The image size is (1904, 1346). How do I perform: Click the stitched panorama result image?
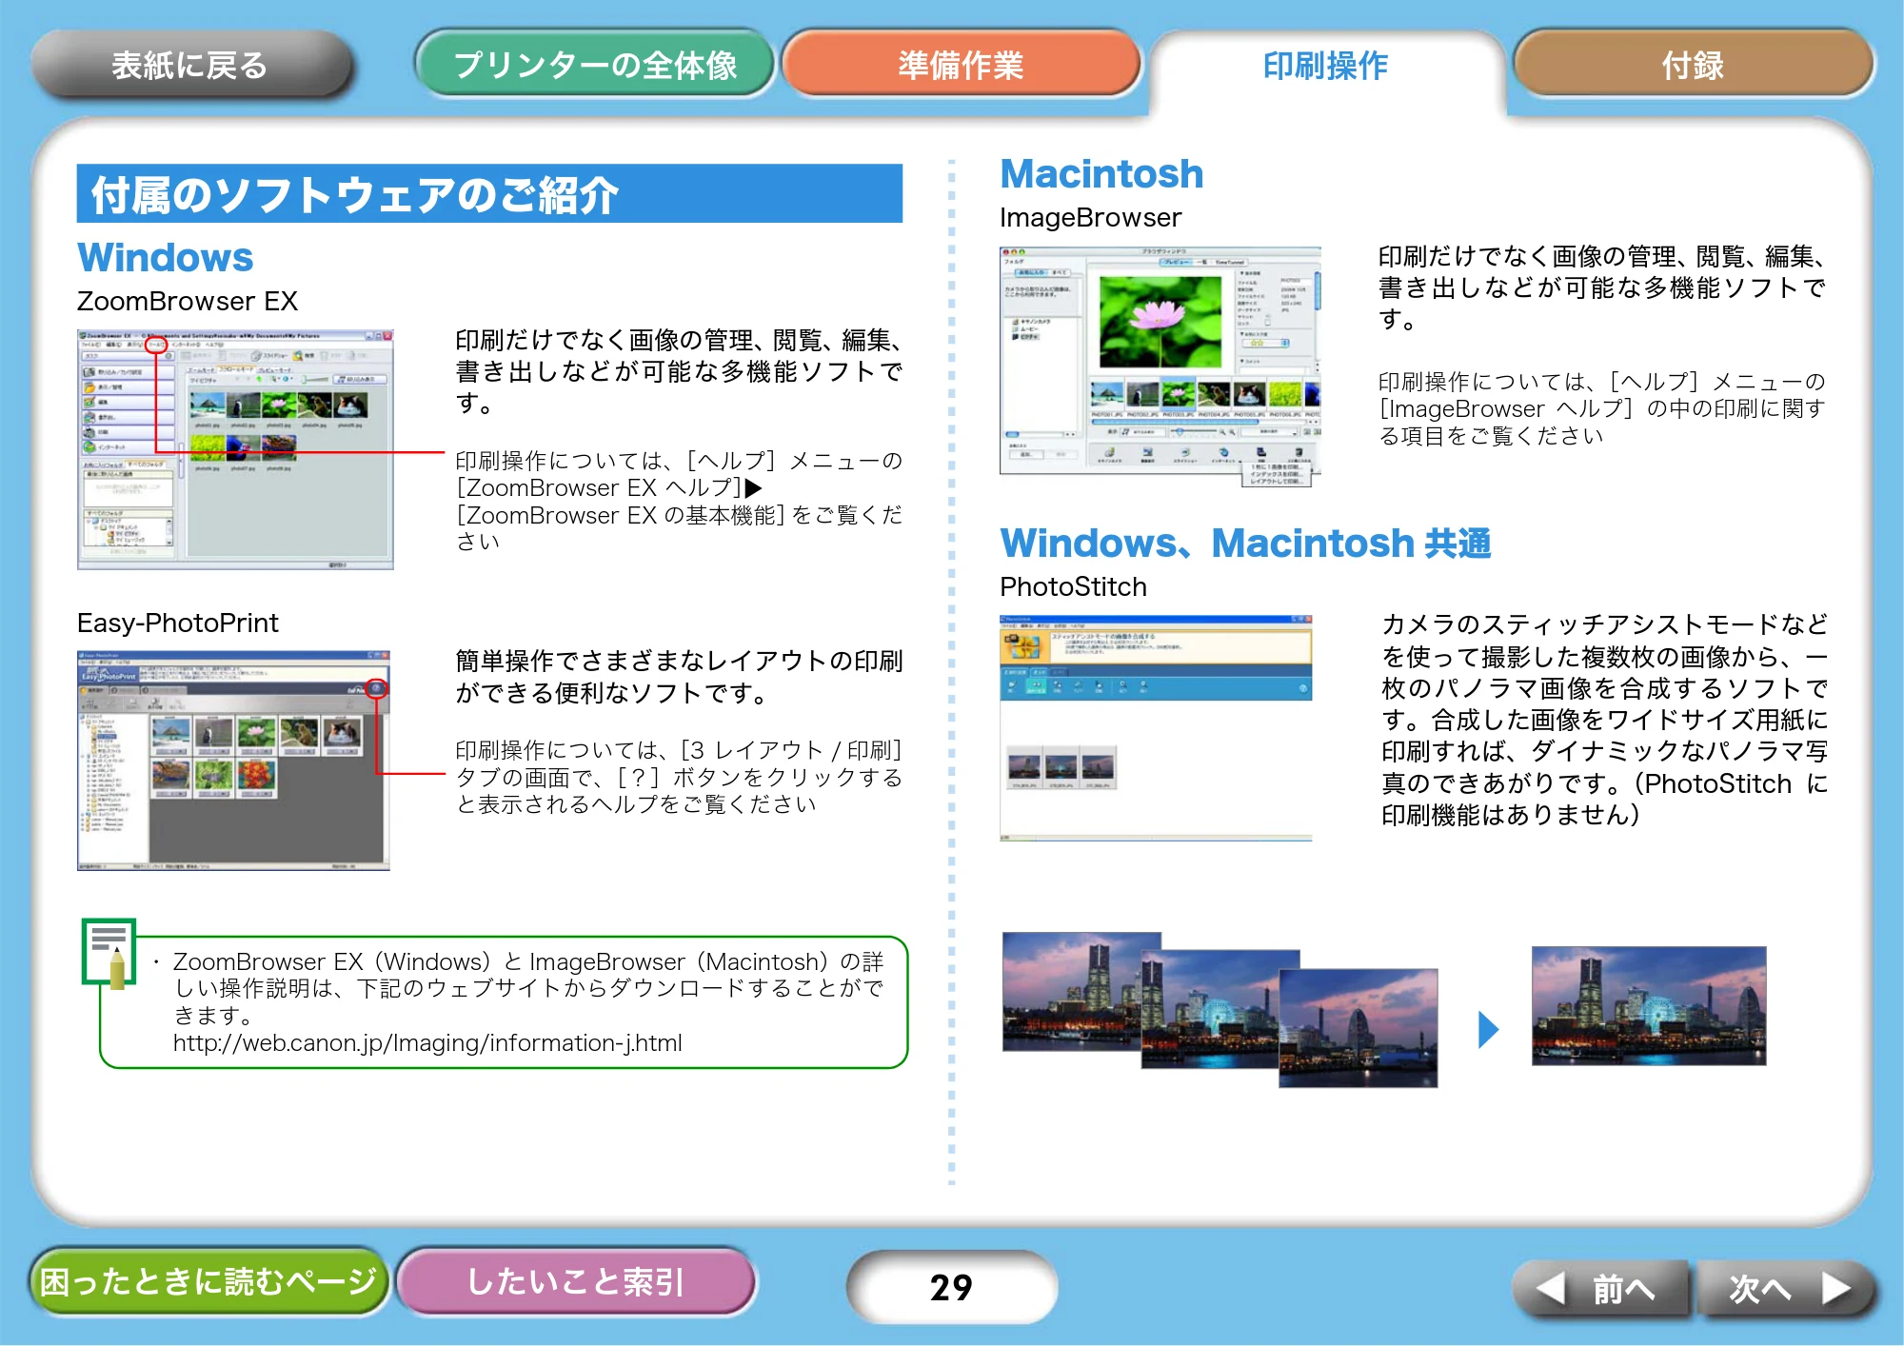1649,1005
